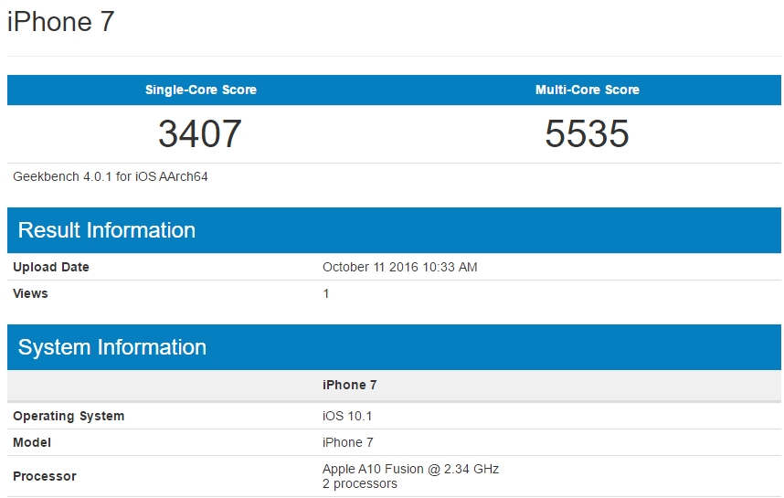The height and width of the screenshot is (498, 784).
Task: Click the single-core score value 3407
Action: coord(200,133)
